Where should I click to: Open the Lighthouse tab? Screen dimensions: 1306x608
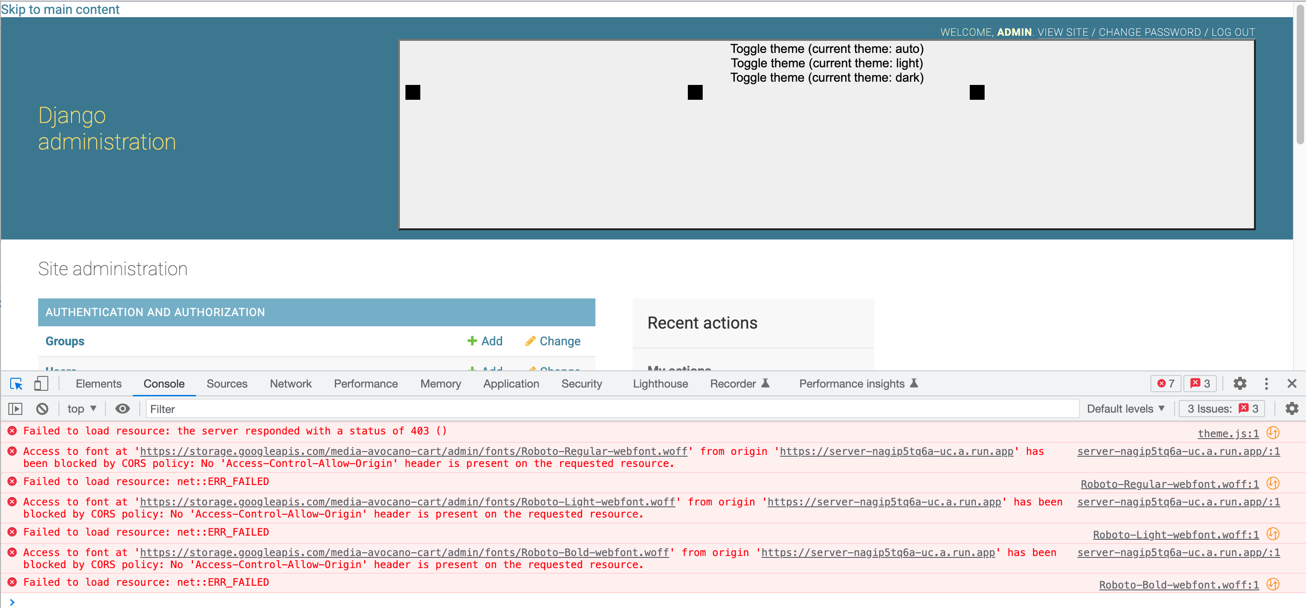[x=660, y=384]
